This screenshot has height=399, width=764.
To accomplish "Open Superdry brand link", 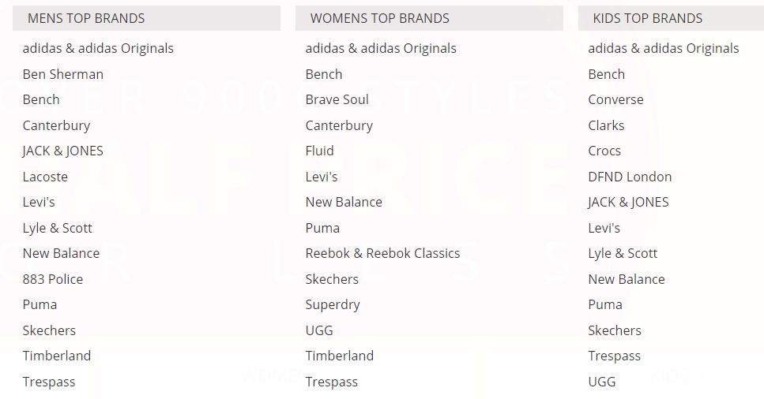I will point(333,304).
